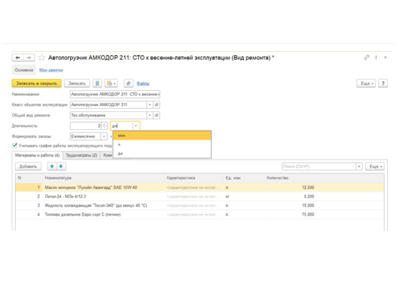Open the help question mark button
Screen dimensions: 396x283
(383, 83)
